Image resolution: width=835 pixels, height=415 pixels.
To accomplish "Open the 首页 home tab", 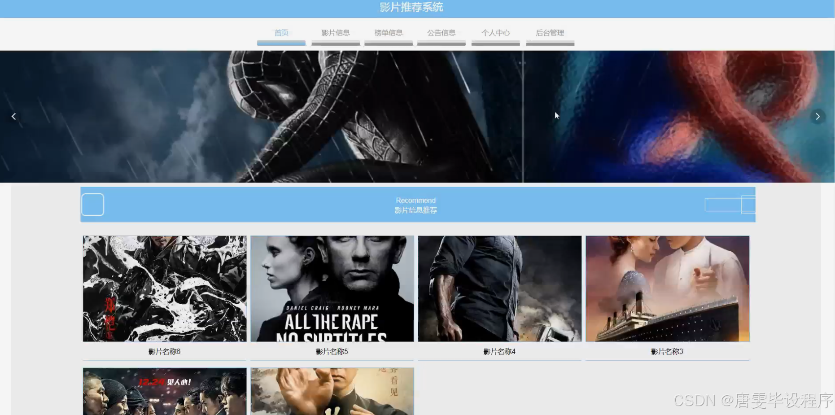I will [281, 33].
